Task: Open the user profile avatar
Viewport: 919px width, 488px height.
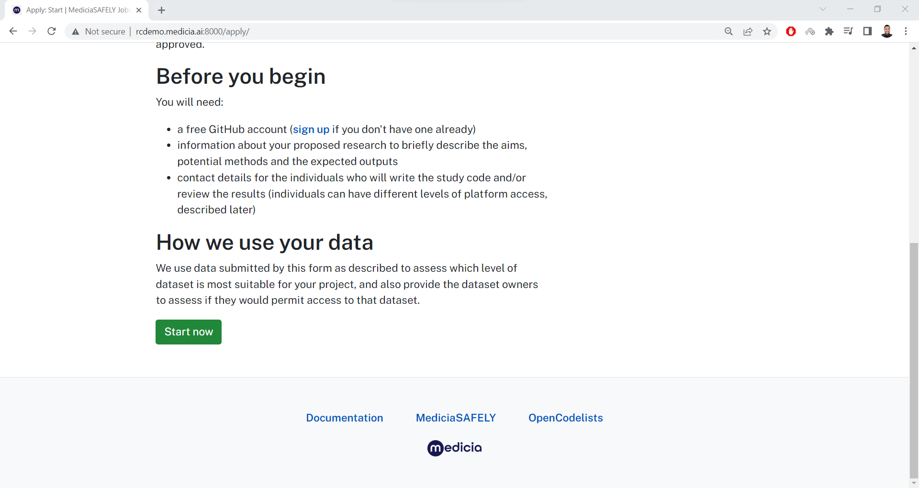Action: 887,32
